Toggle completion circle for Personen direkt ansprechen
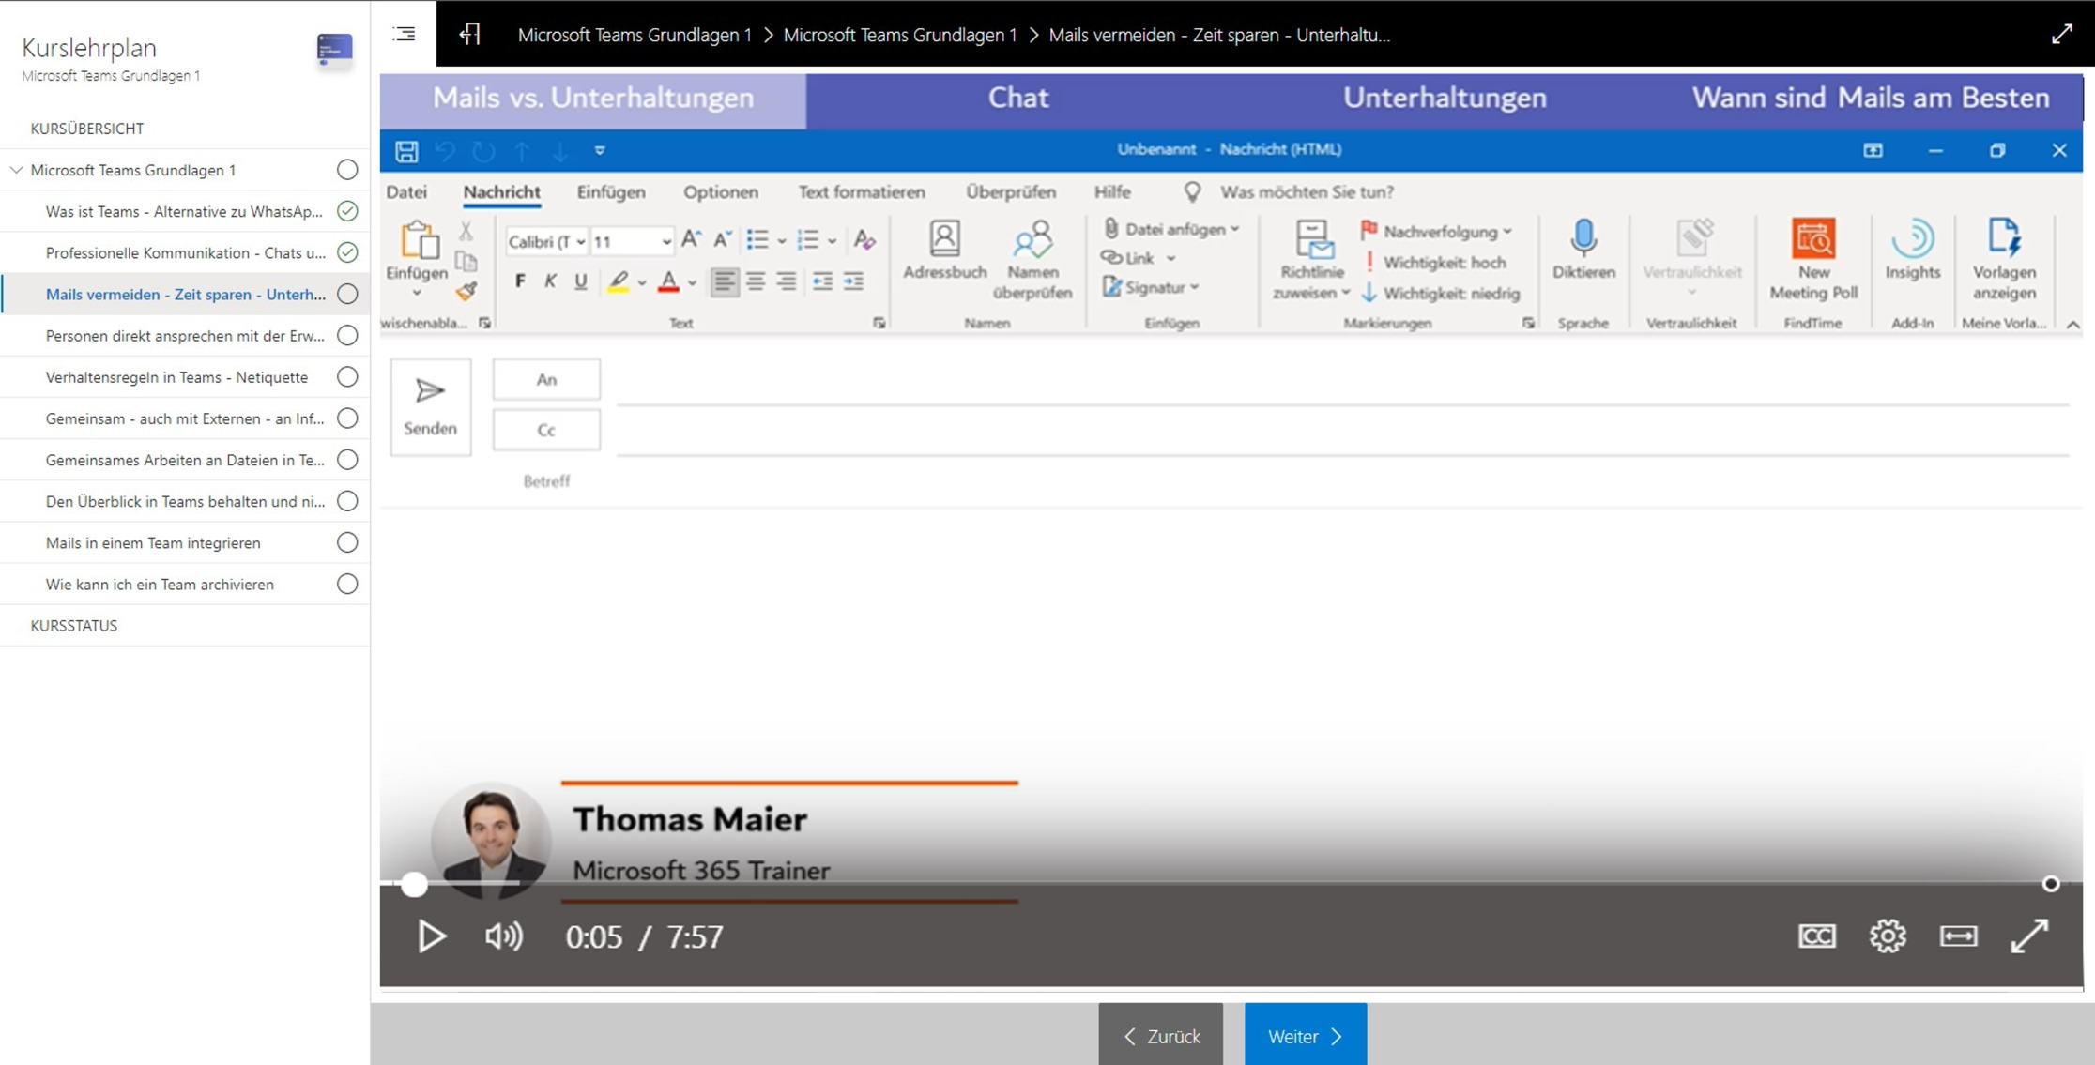Viewport: 2095px width, 1065px height. (347, 335)
